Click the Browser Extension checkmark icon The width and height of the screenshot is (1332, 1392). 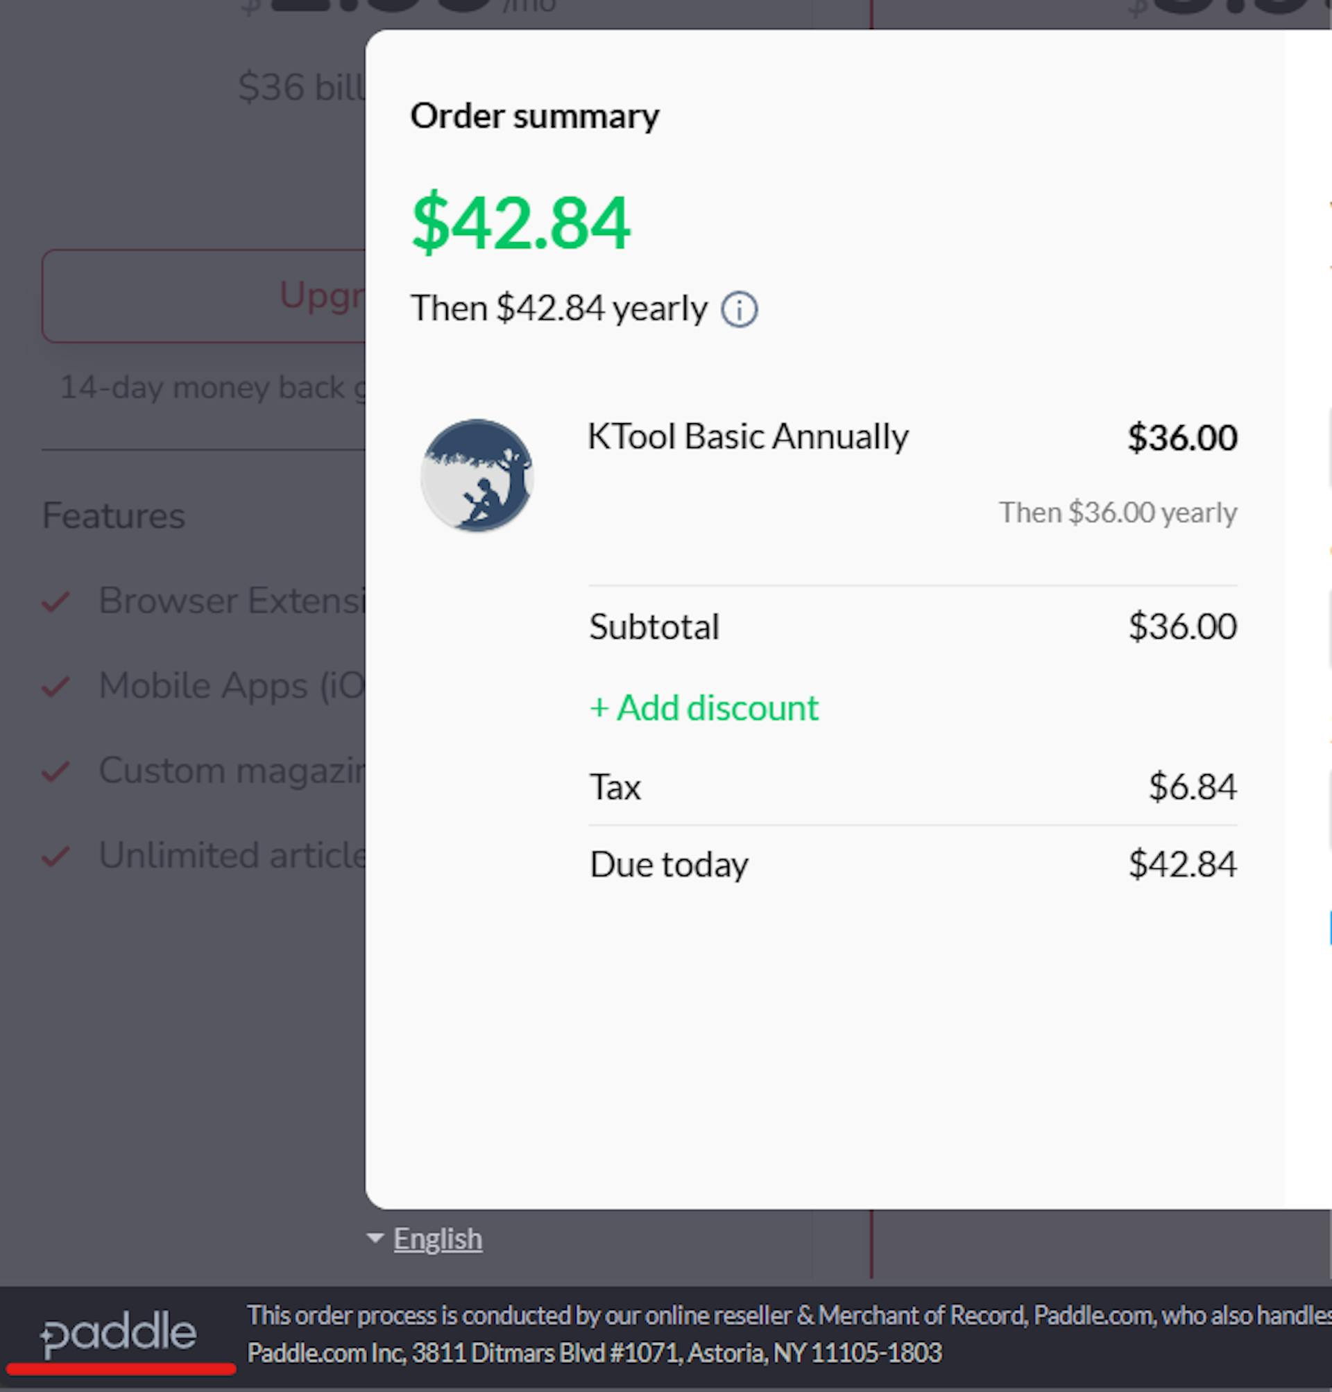click(x=55, y=601)
